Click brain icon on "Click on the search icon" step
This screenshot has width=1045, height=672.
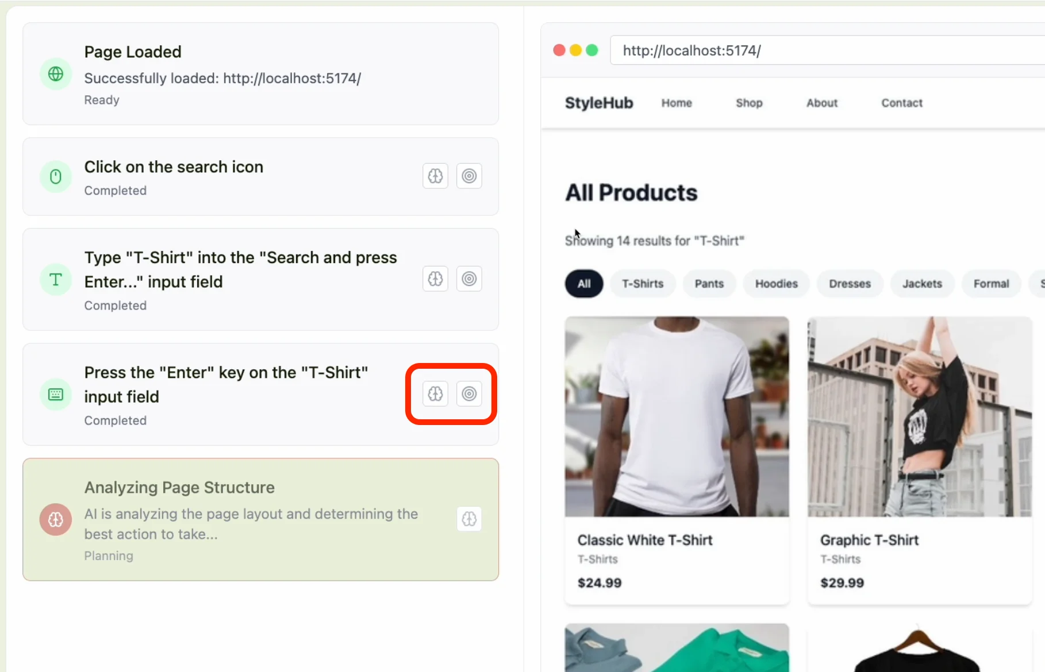point(435,176)
